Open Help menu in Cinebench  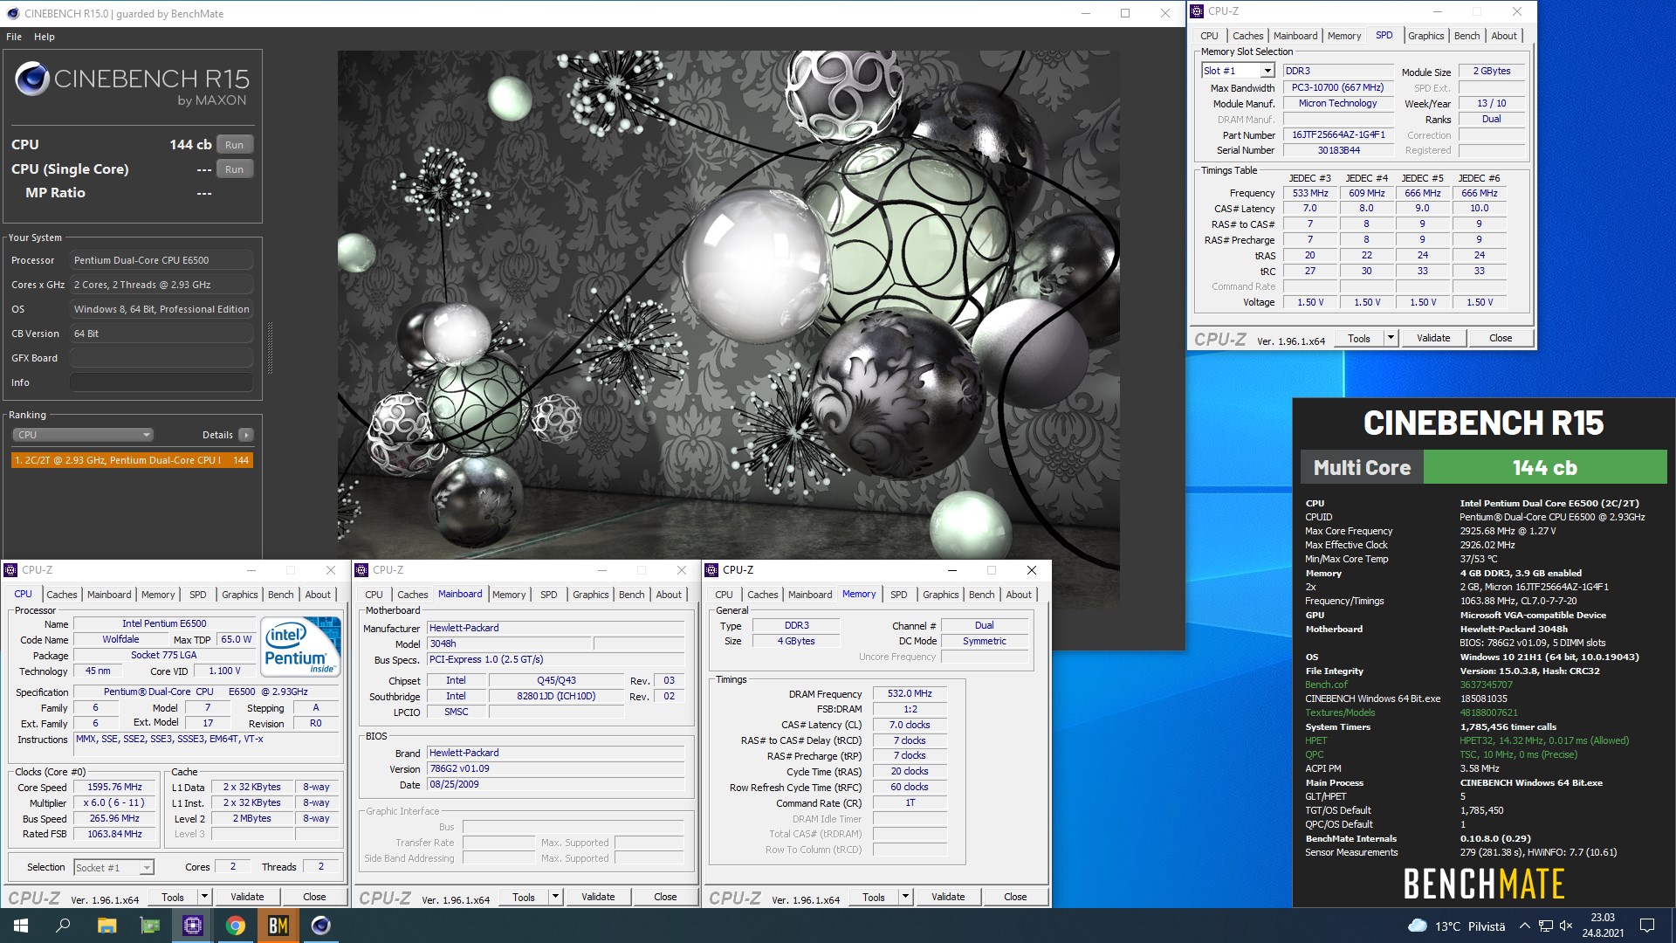[x=45, y=37]
